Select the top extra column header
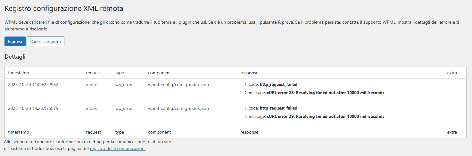Image resolution: width=472 pixels, height=156 pixels. click(x=452, y=73)
